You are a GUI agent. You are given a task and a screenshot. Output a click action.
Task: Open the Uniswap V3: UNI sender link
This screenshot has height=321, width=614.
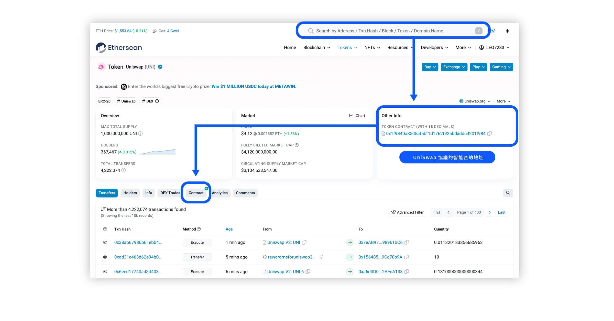tap(283, 242)
